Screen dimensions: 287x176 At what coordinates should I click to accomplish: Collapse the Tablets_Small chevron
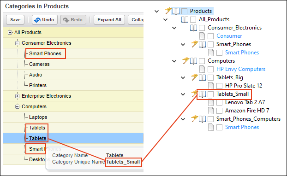[183, 94]
